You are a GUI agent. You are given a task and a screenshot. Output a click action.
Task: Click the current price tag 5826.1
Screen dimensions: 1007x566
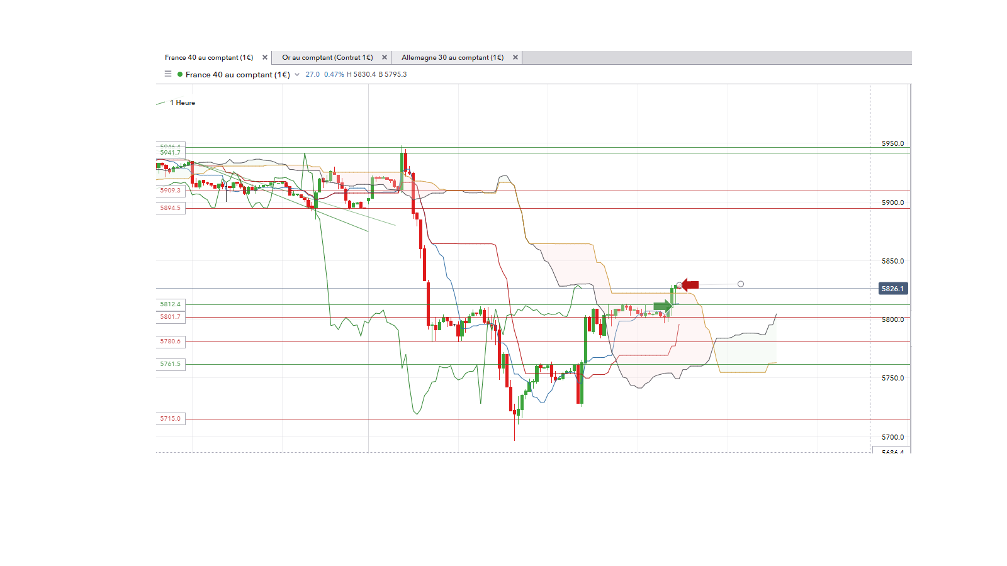point(893,289)
